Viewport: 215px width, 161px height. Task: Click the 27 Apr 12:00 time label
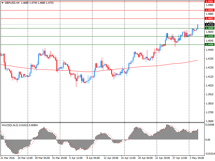coord(180,158)
